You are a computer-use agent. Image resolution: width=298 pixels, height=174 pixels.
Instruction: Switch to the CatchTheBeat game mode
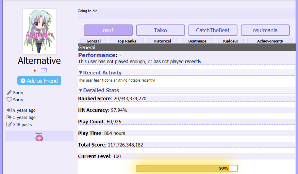(x=213, y=30)
